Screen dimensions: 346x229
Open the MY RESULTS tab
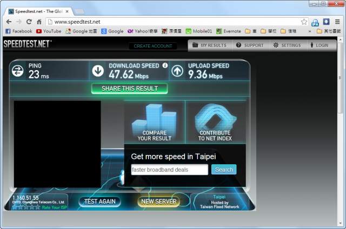(x=210, y=45)
